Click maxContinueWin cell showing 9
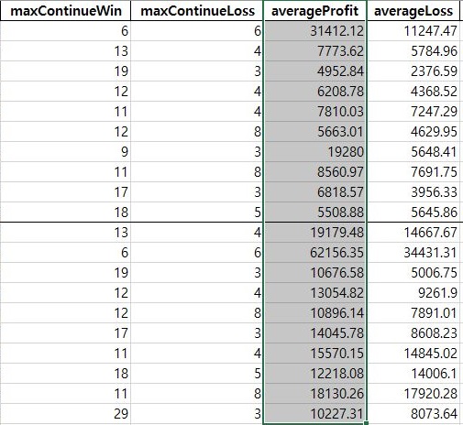Screen dimensions: 463x425 pos(65,152)
